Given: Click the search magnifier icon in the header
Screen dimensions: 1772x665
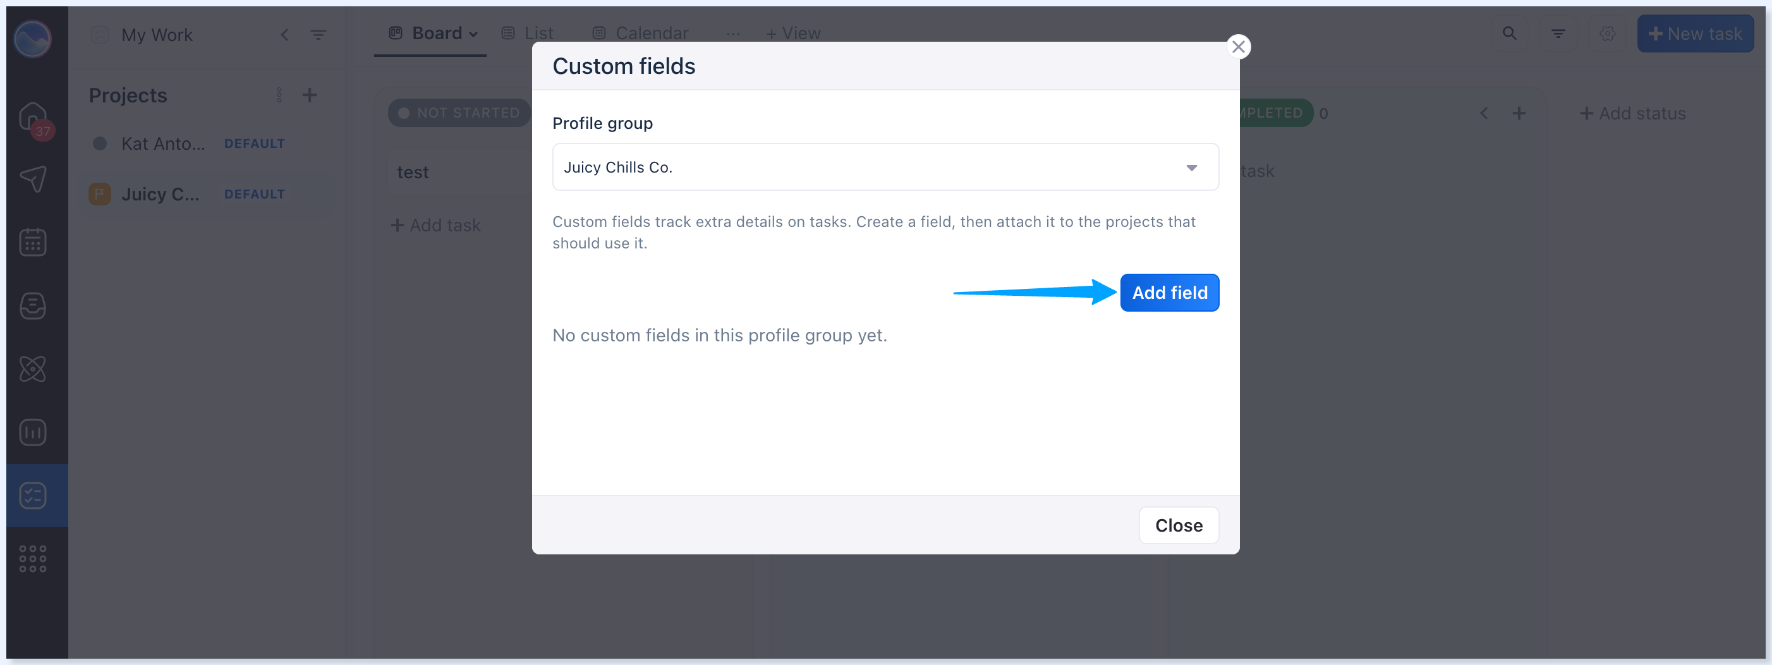Looking at the screenshot, I should pyautogui.click(x=1509, y=33).
